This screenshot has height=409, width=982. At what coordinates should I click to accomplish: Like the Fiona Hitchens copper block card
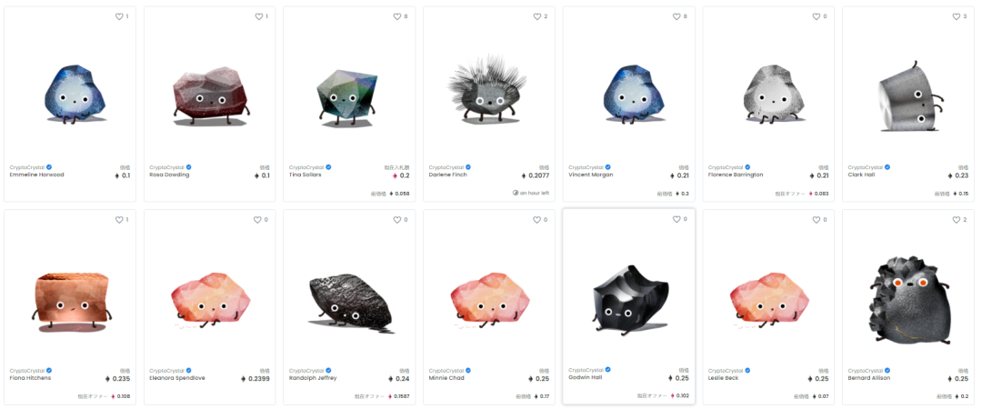pyautogui.click(x=119, y=220)
